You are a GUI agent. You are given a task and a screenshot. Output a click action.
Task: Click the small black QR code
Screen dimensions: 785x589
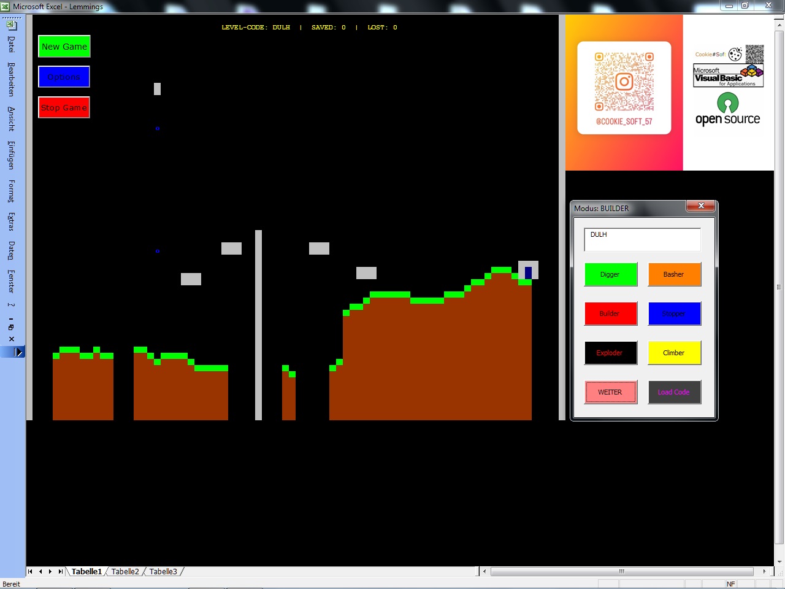(x=755, y=54)
